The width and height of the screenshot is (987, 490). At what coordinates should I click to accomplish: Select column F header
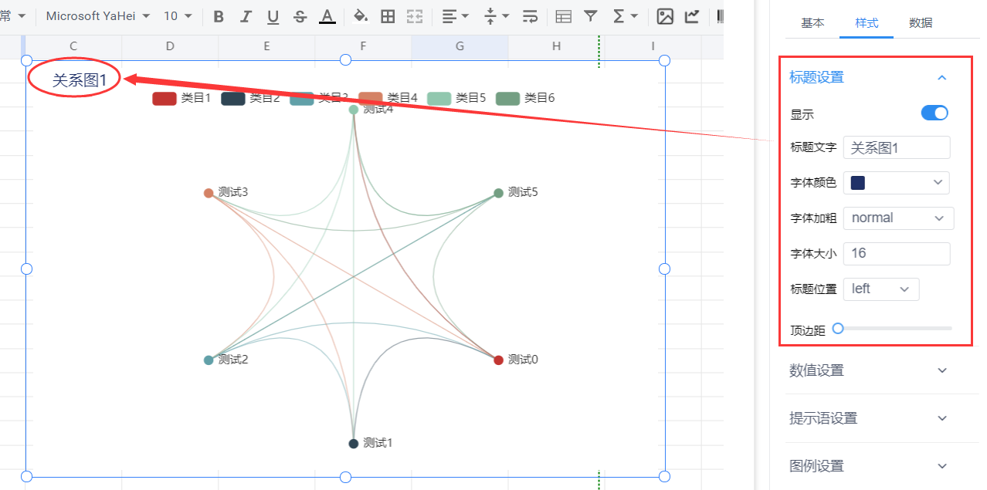coord(363,47)
